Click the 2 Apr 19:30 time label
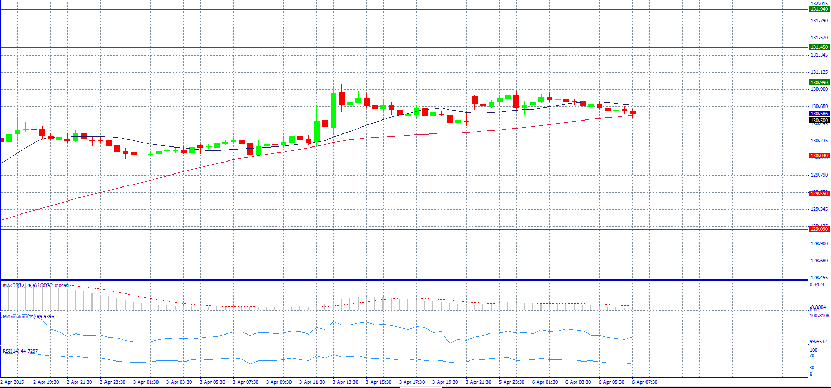 click(46, 382)
